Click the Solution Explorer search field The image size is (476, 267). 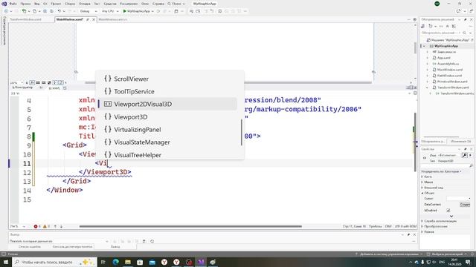[x=442, y=33]
